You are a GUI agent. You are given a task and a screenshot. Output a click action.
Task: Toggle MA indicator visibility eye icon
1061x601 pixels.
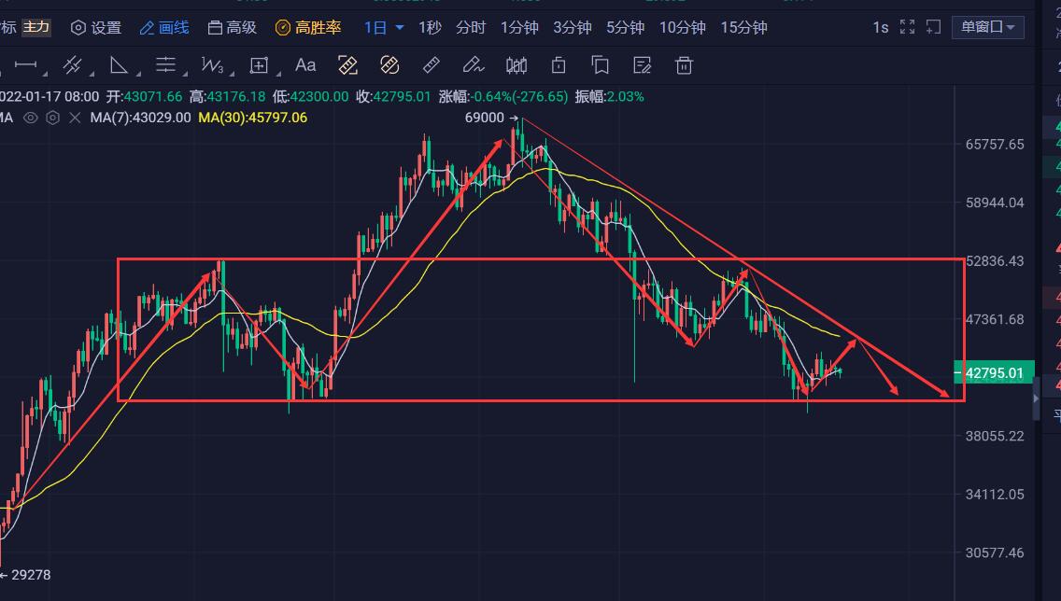(31, 118)
